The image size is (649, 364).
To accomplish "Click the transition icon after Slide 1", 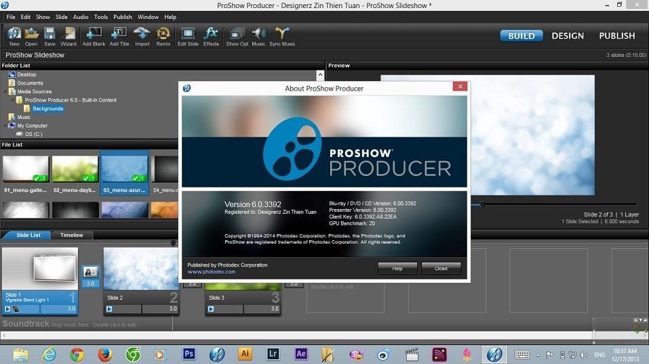I will (x=91, y=272).
